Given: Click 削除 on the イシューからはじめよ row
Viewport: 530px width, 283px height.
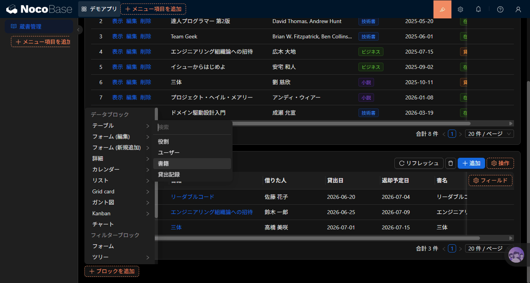Looking at the screenshot, I should pos(146,67).
